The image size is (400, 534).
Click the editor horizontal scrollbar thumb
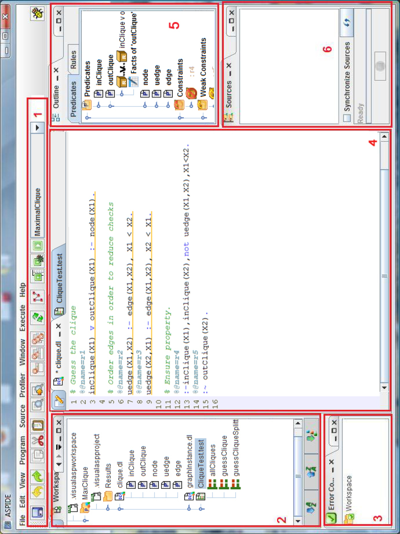point(385,275)
